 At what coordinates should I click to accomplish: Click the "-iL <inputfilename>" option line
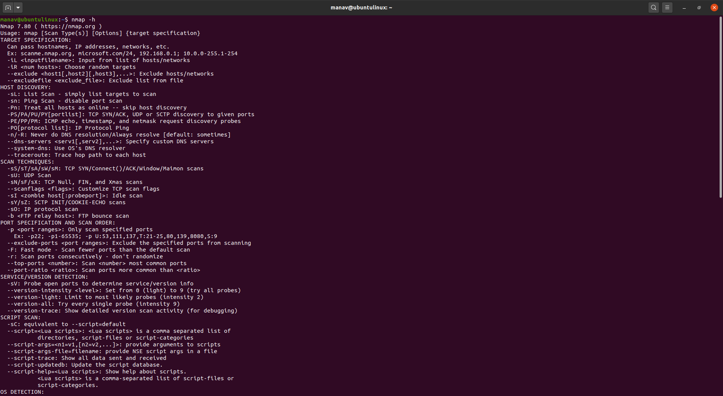click(99, 60)
